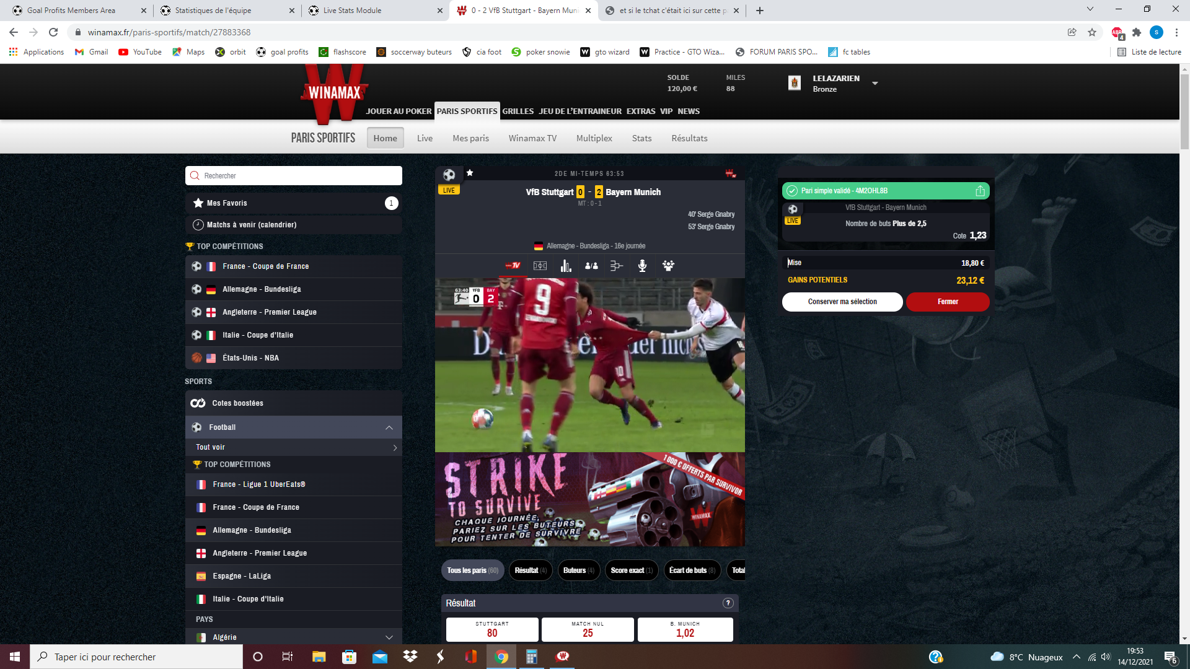The image size is (1190, 669).
Task: Select France - Coupe de France top competition
Action: [294, 266]
